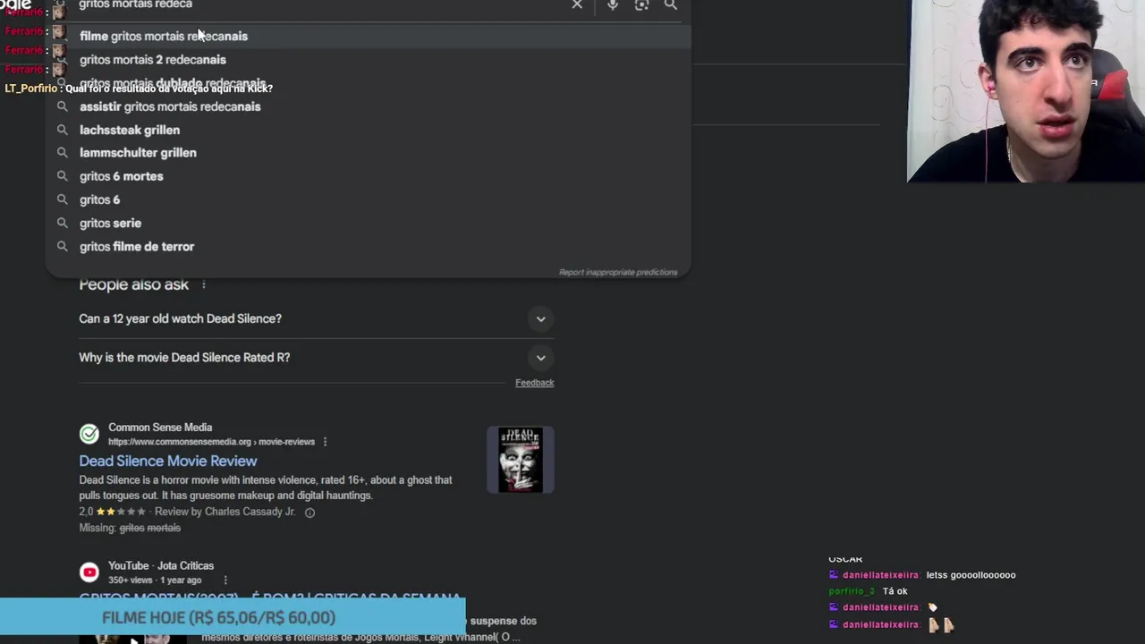1145x644 pixels.
Task: Expand 'Why is the movie Dead Silence Rated R?'
Action: pos(317,357)
